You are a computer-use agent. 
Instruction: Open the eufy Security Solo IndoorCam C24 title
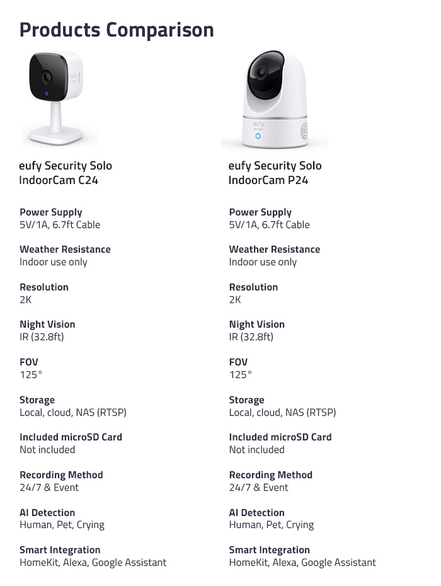[66, 173]
